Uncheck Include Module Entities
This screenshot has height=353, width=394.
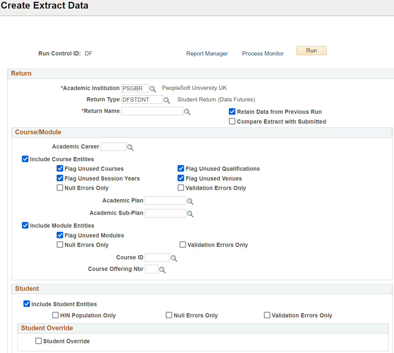pyautogui.click(x=25, y=225)
